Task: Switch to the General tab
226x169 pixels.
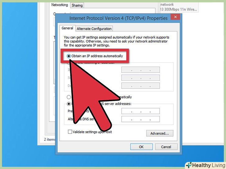Action: (x=67, y=28)
